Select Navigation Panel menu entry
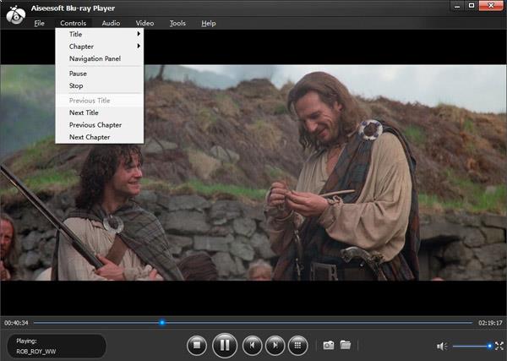 100,58
